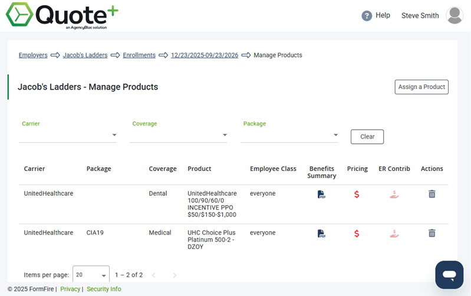The height and width of the screenshot is (296, 471).
Task: Click everyone class in Dental row
Action: (x=262, y=193)
